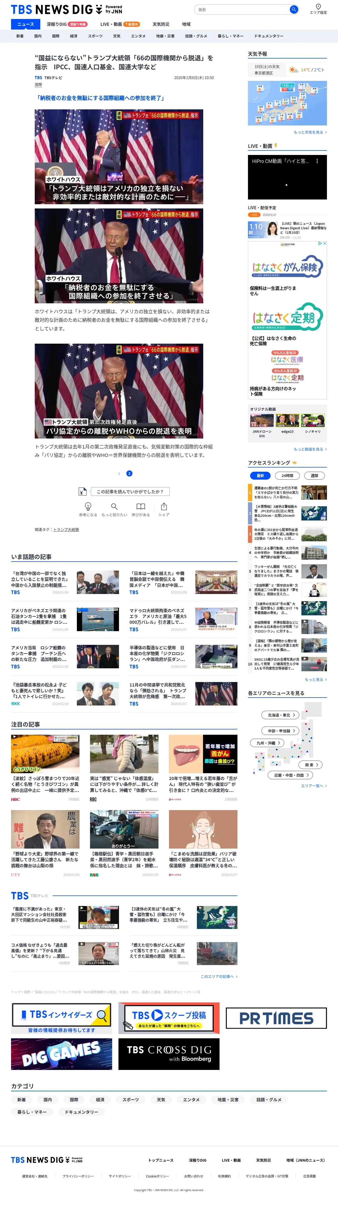The height and width of the screenshot is (1227, 338).
Task: Expand もっと動画を見る link
Action: click(310, 449)
